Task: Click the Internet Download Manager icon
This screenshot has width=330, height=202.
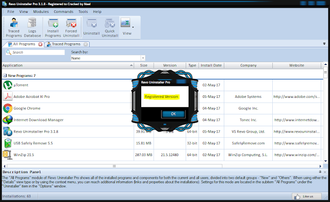Action: pos(8,120)
